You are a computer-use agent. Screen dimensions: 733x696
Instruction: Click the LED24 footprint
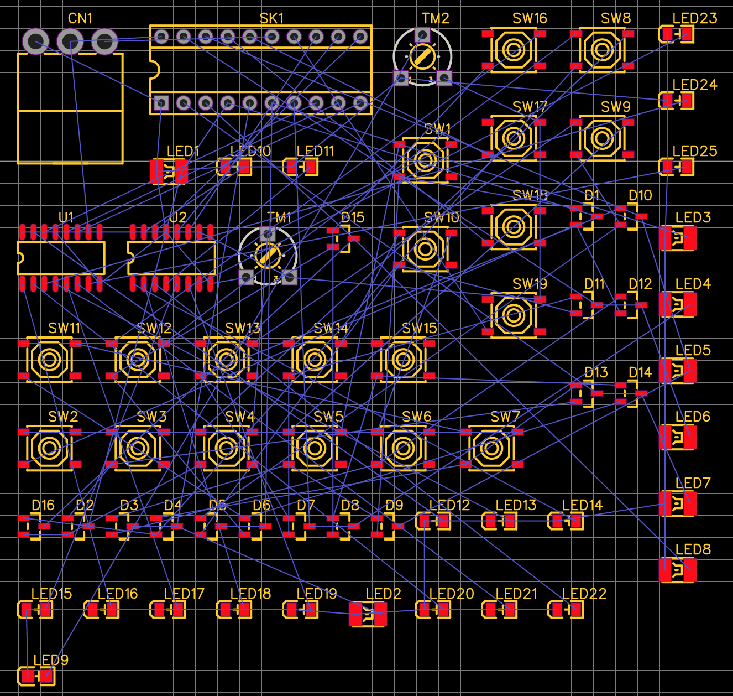pyautogui.click(x=676, y=101)
